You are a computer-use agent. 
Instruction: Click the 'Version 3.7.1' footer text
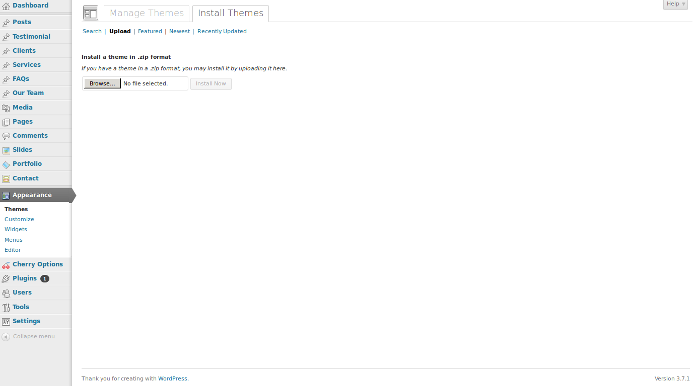[672, 378]
